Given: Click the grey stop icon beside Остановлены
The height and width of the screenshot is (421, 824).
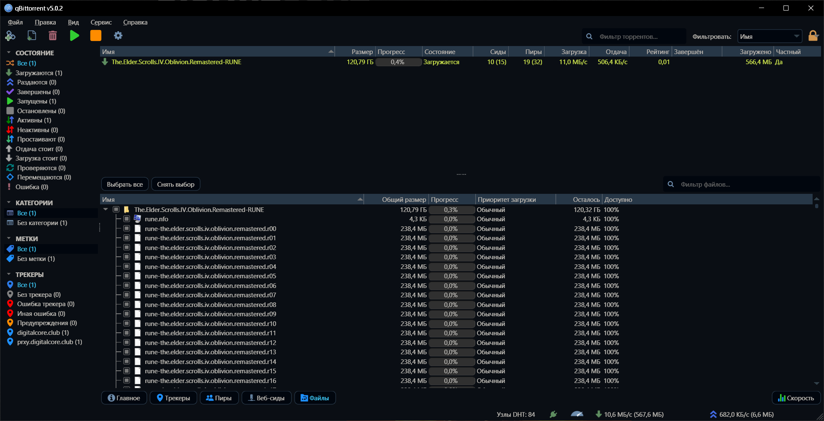Looking at the screenshot, I should 10,111.
